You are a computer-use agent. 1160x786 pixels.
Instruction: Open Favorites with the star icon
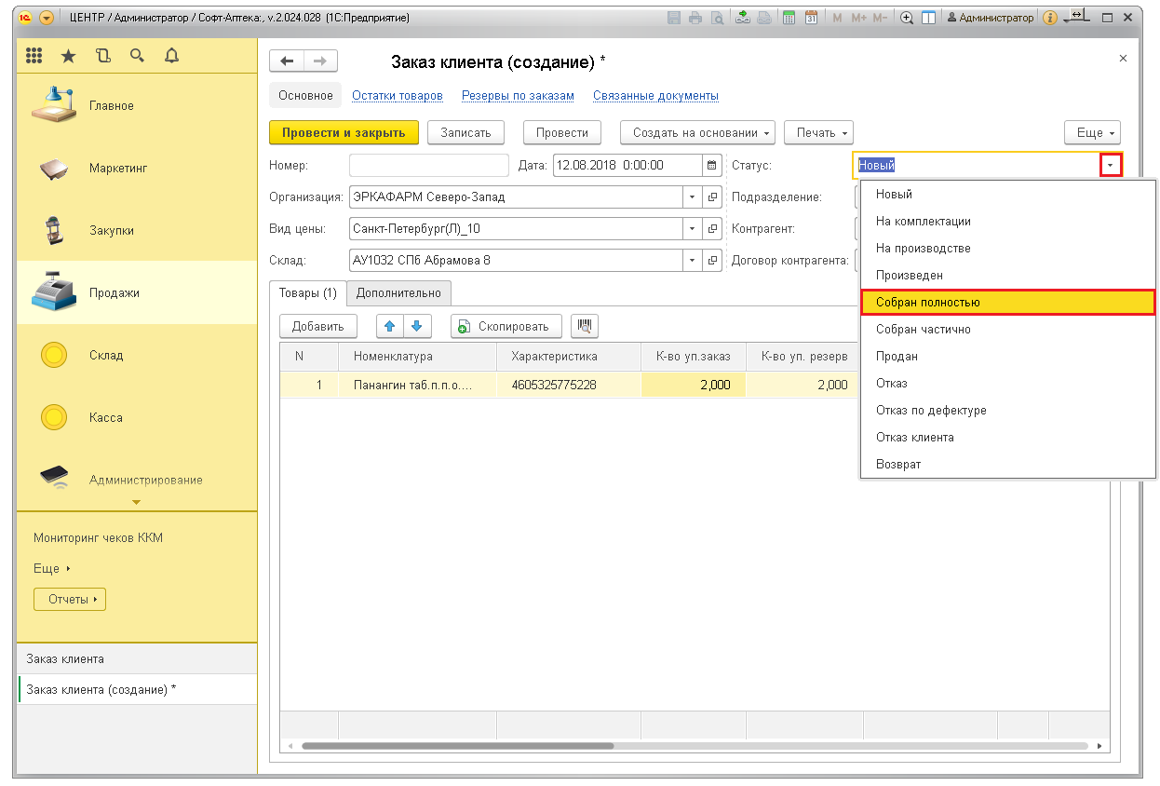[x=68, y=56]
